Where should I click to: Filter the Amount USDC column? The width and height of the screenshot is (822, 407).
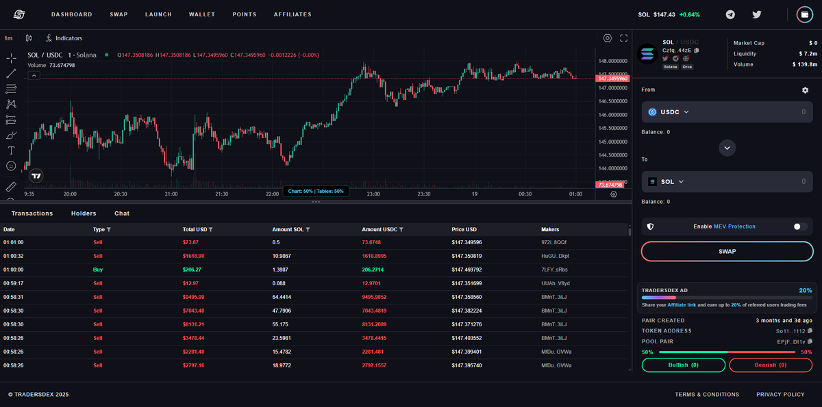point(401,230)
